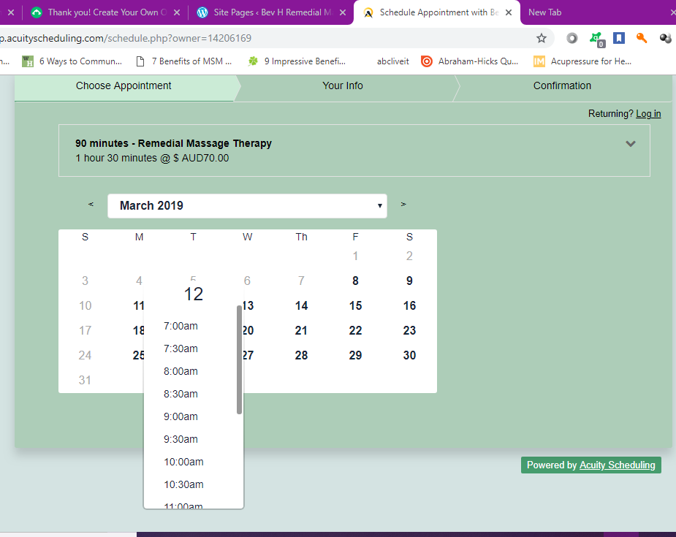
Task: Go to the next month arrow
Action: tap(403, 205)
